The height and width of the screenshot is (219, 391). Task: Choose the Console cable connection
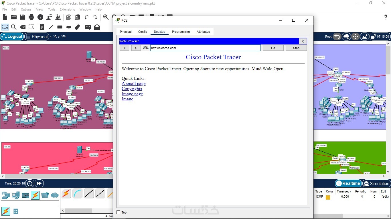pos(78,194)
